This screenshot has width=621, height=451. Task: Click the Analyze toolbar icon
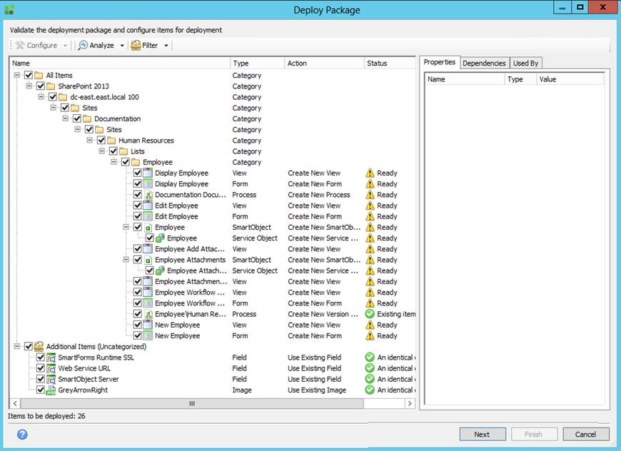pos(83,46)
